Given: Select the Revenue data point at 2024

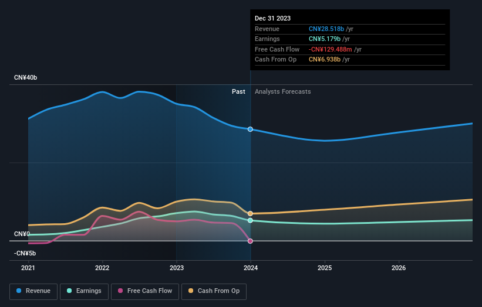Looking at the screenshot, I should pos(250,129).
